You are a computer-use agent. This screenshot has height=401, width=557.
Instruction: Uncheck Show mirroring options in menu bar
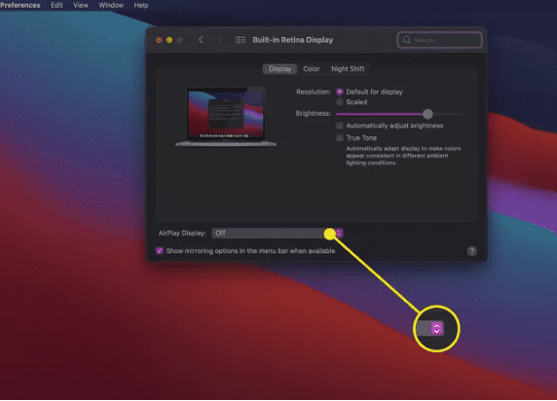click(160, 251)
